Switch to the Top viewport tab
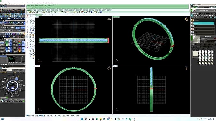 [x=43, y=15]
